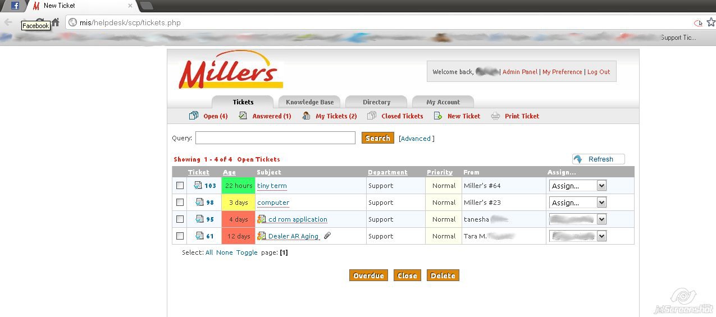Click the ticket 95 row icon

point(199,219)
